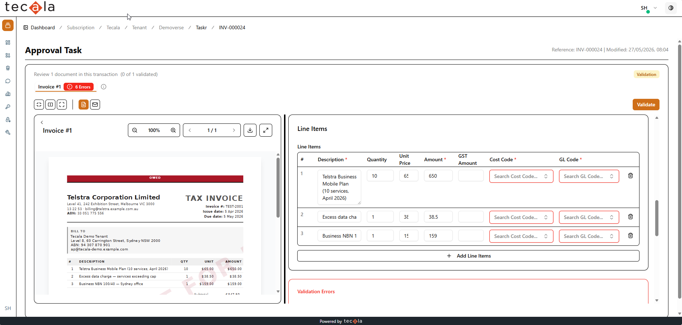The image size is (682, 325).
Task: Edit amount field showing 650
Action: [x=438, y=176]
